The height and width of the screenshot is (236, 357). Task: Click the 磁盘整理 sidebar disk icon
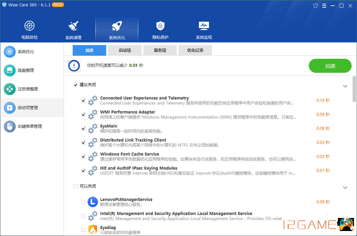pyautogui.click(x=10, y=70)
